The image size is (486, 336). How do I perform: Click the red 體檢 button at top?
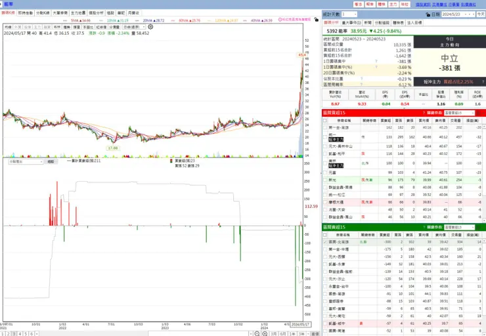(381, 5)
